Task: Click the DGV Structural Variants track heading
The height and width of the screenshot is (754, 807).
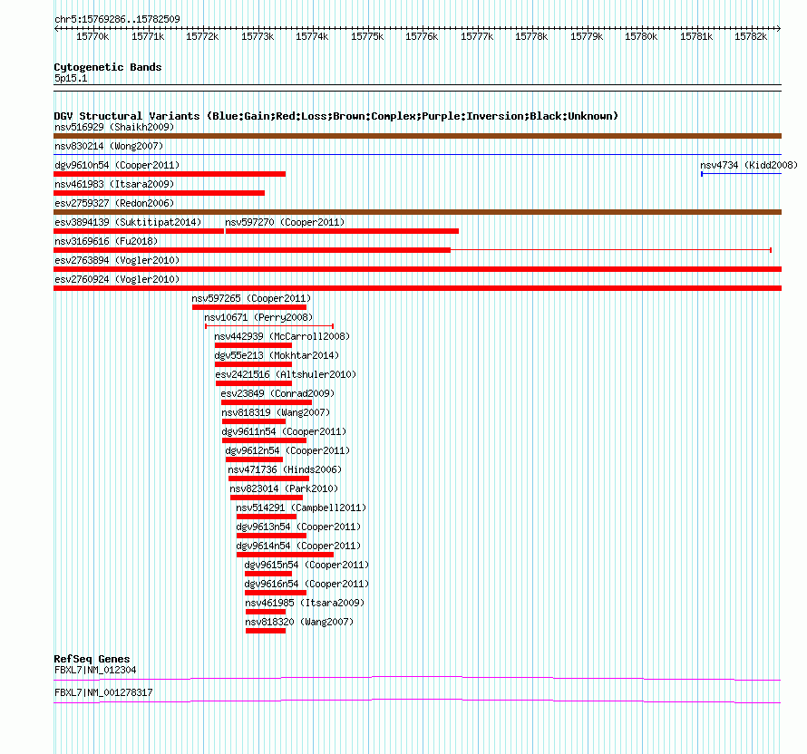Action: (335, 116)
